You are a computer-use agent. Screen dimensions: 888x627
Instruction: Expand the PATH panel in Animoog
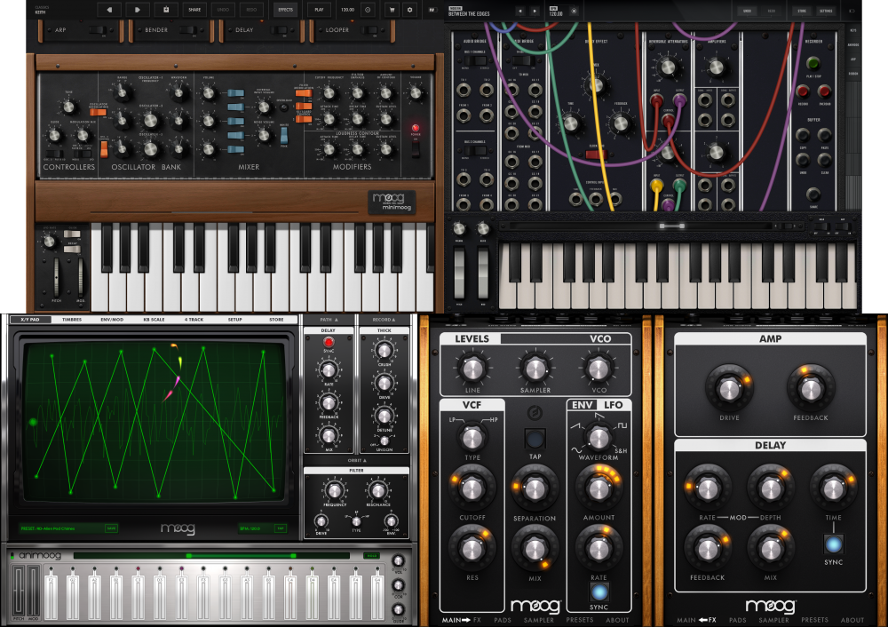[x=330, y=318]
